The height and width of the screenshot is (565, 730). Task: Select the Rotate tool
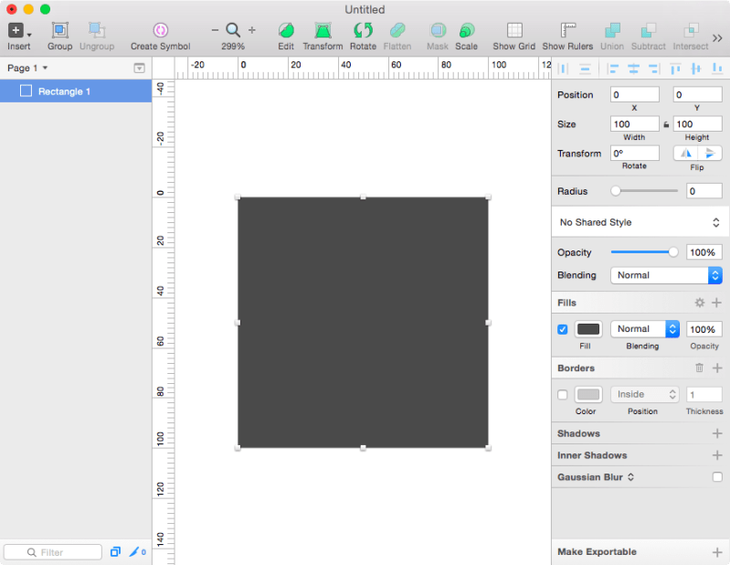(363, 30)
